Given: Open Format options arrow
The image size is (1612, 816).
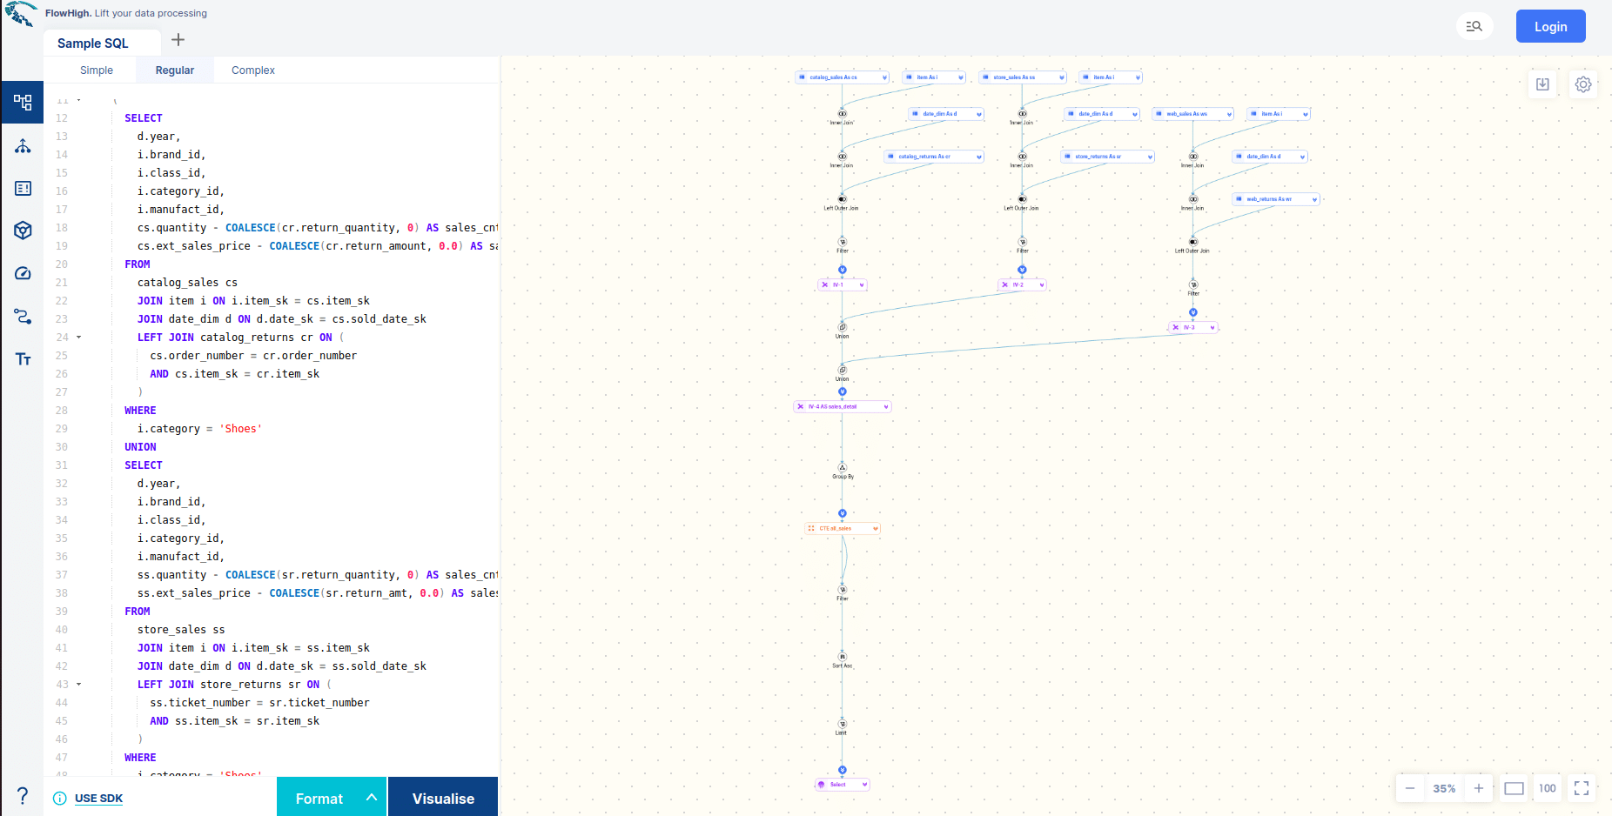Looking at the screenshot, I should click(372, 797).
